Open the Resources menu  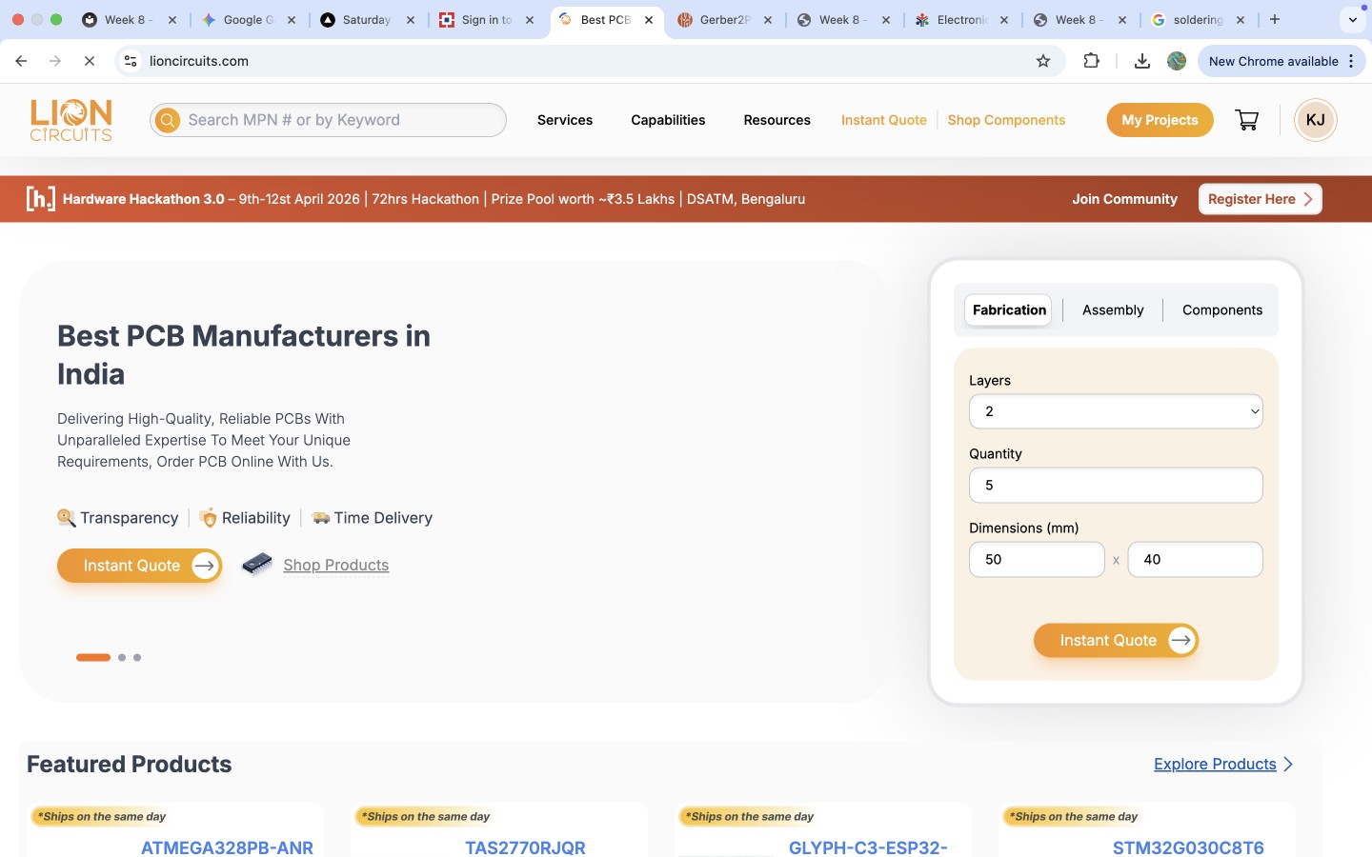coord(777,120)
